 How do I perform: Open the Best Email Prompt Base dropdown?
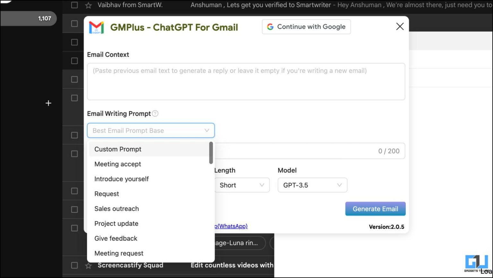point(151,130)
